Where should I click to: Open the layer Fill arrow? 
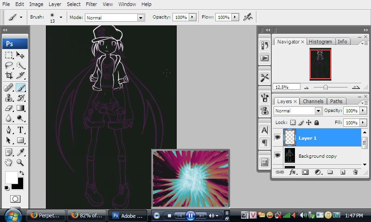(x=363, y=123)
